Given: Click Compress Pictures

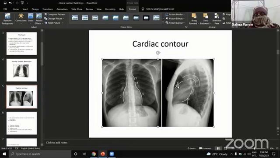Looking at the screenshot, I should [x=55, y=14].
